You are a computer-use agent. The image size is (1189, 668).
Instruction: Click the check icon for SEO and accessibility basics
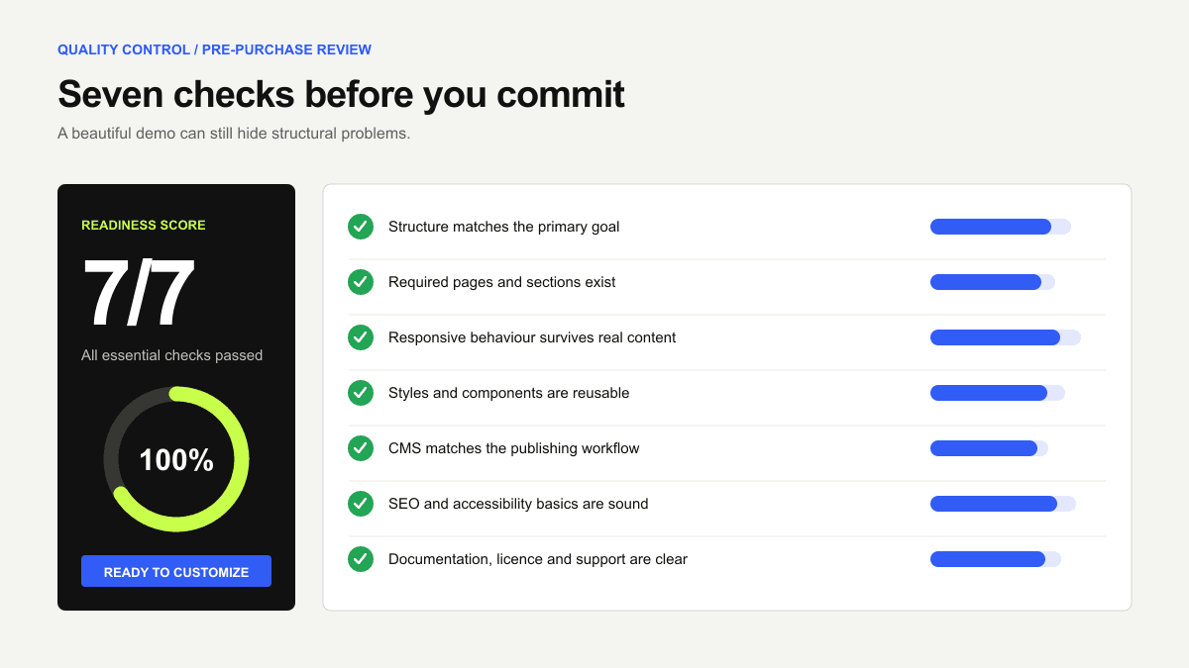[x=361, y=504]
